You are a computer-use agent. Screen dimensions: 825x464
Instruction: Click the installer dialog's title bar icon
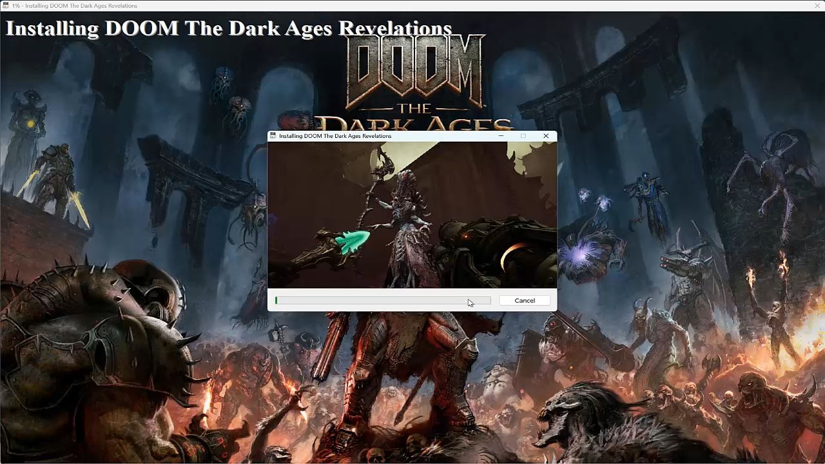(x=273, y=136)
